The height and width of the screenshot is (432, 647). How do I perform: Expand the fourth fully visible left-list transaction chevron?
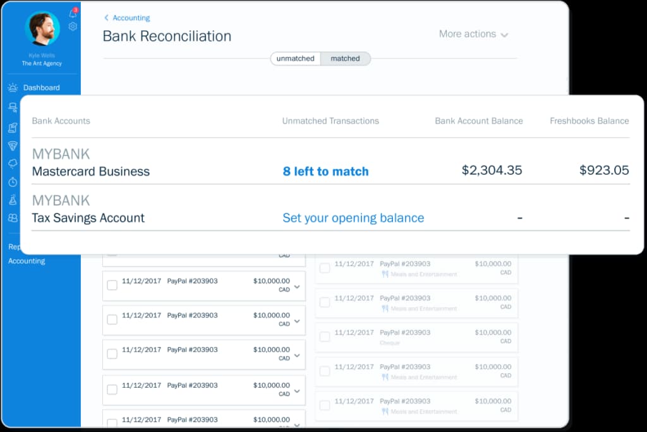coord(297,391)
